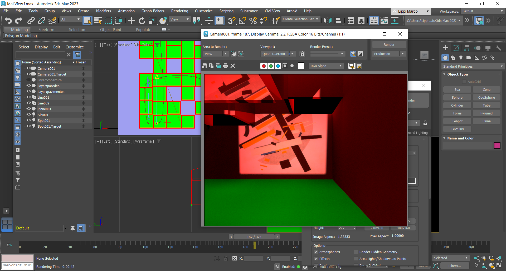Click the Edit Region hand icon
The height and width of the screenshot is (271, 506).
pyautogui.click(x=233, y=54)
